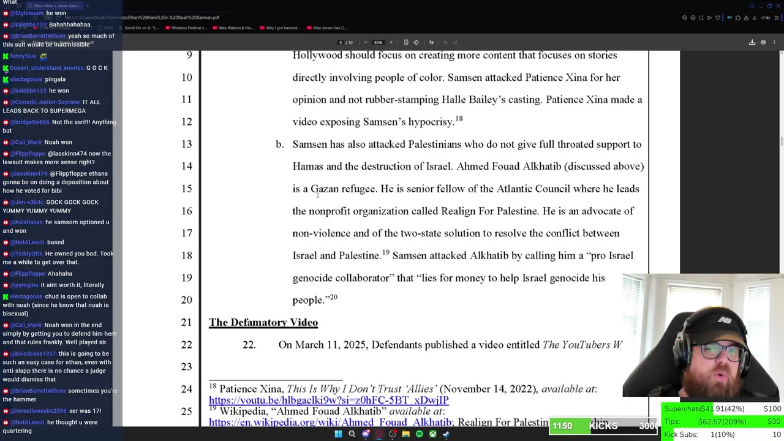The width and height of the screenshot is (784, 441).
Task: Open 'Wireless Festival' bookmark
Action: pos(186,28)
